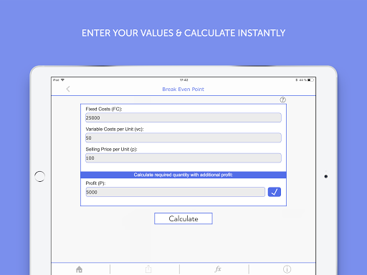Viewport: 367px width, 275px height.
Task: Select the Fixed Costs (FC) input field
Action: (x=183, y=117)
